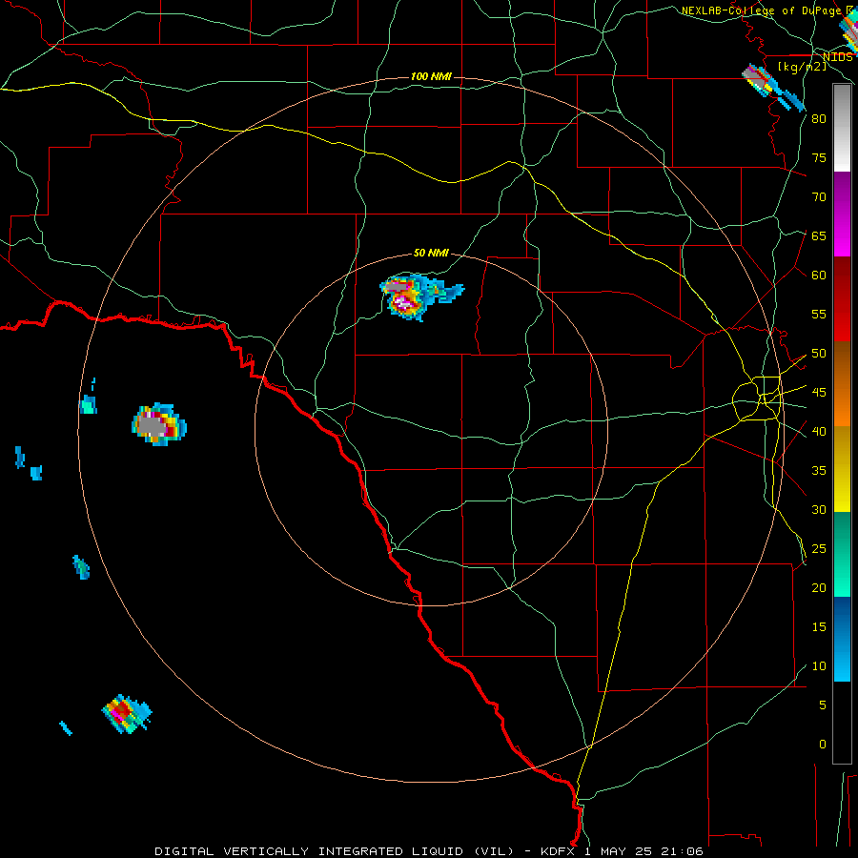Select the 10 value on the color scale
The width and height of the screenshot is (858, 858).
point(819,666)
